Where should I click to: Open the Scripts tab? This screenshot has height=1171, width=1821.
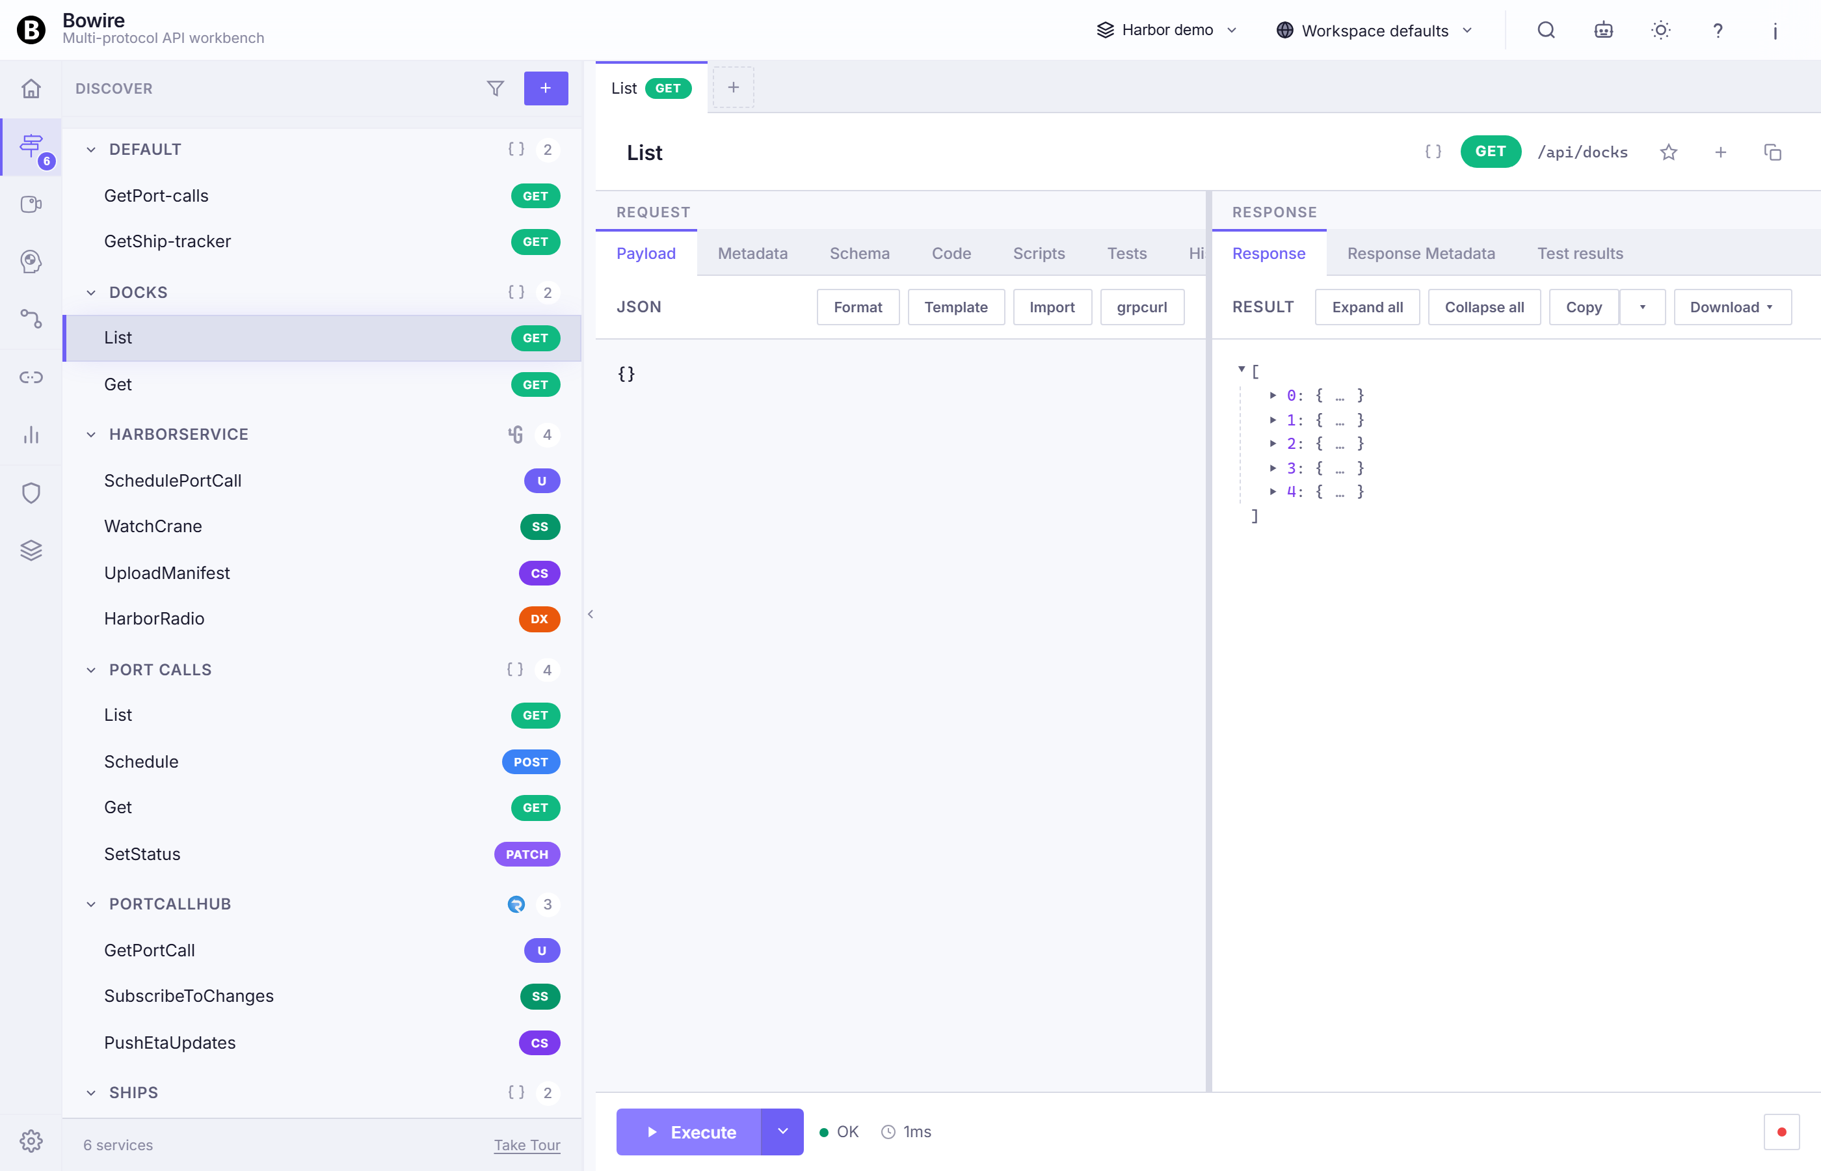click(1038, 253)
